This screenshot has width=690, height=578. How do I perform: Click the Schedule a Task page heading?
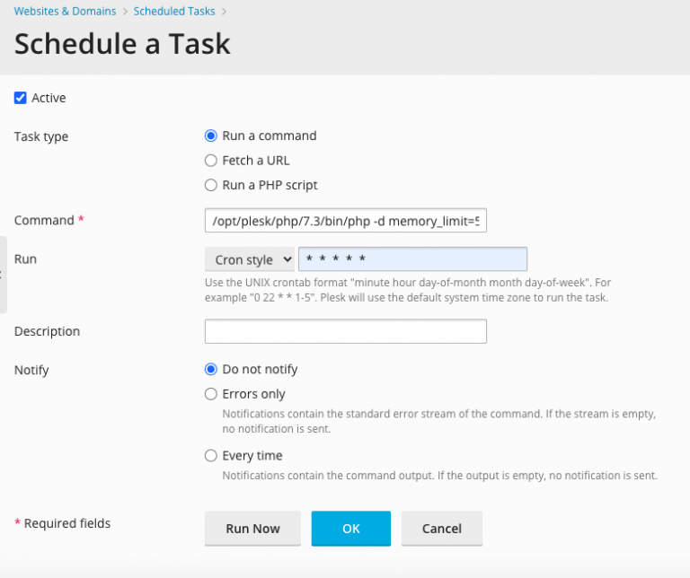coord(122,44)
